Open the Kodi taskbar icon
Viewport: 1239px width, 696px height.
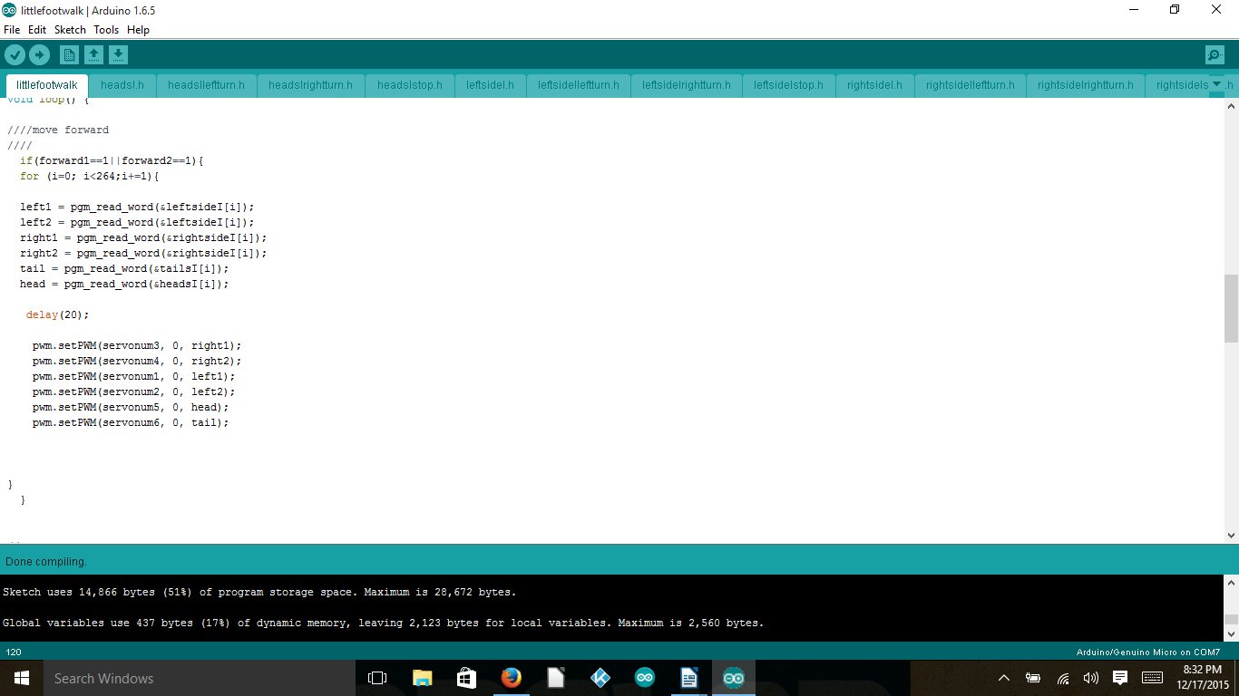pos(600,678)
